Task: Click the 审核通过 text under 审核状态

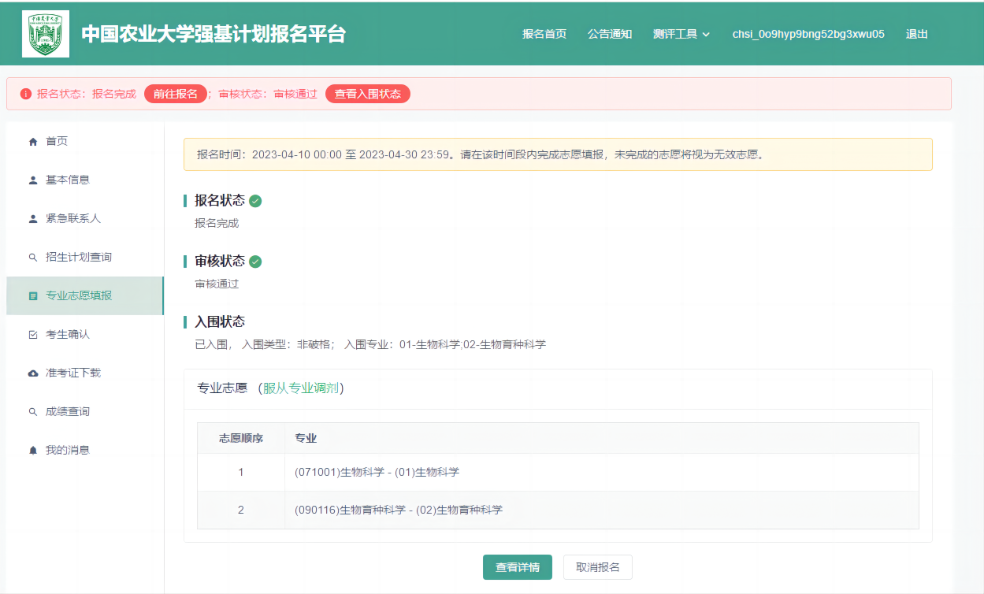Action: 217,284
